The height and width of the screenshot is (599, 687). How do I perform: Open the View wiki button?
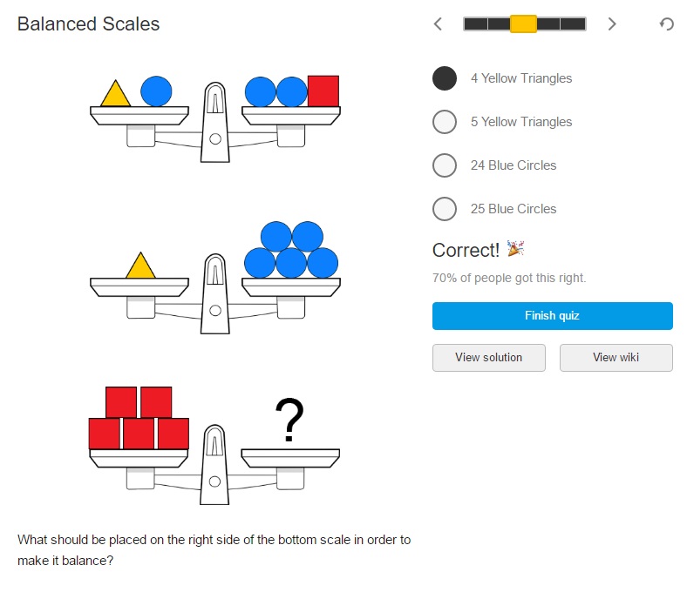point(616,358)
